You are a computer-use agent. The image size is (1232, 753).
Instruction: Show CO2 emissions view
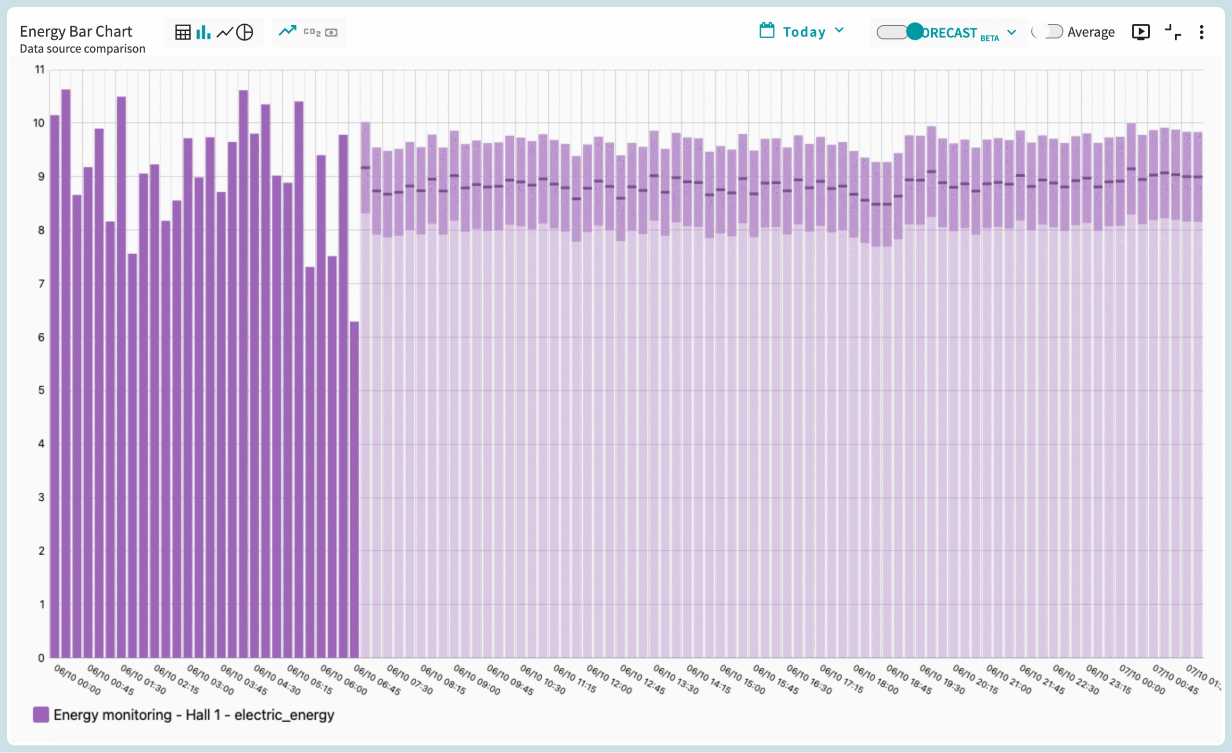pos(312,33)
